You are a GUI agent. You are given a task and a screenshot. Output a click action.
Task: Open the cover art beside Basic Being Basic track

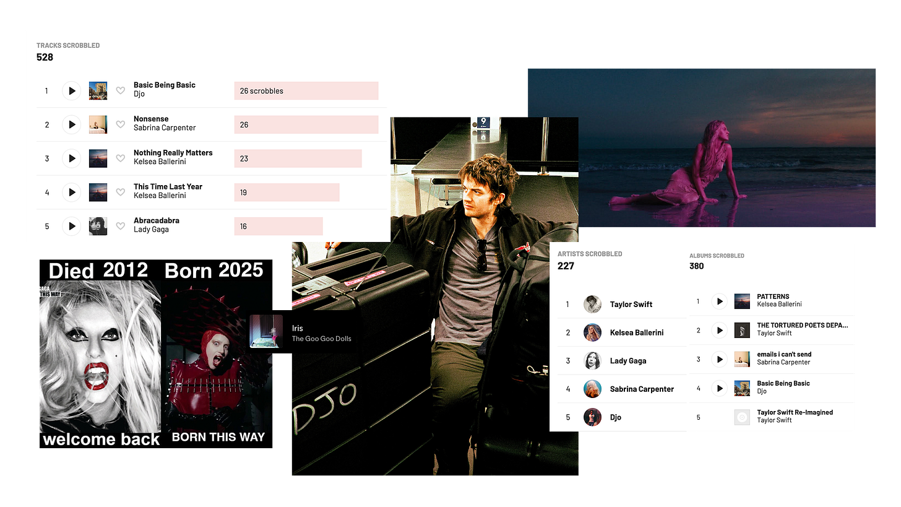98,91
